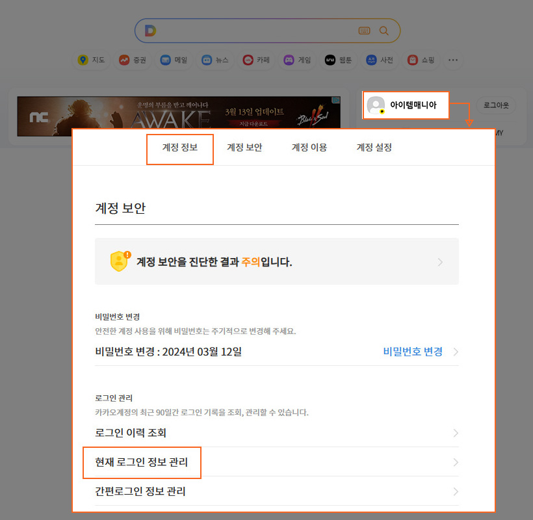Select the 계정 설정 tab
Viewport: 533px width, 520px height.
tap(374, 148)
